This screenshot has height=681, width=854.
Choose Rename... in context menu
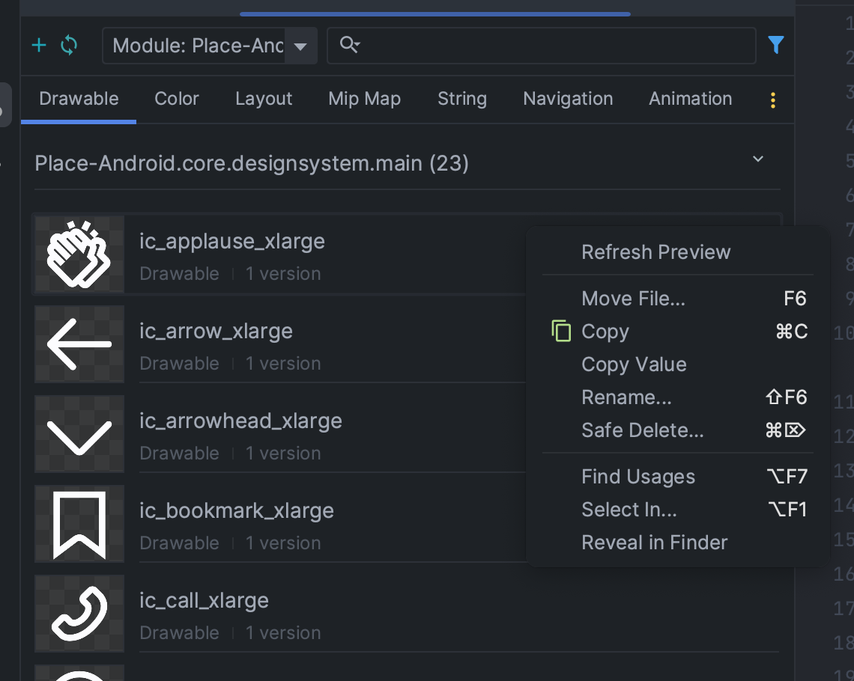coord(677,397)
